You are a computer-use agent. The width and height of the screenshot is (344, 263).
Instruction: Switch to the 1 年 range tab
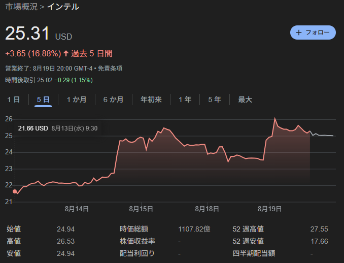pyautogui.click(x=185, y=100)
